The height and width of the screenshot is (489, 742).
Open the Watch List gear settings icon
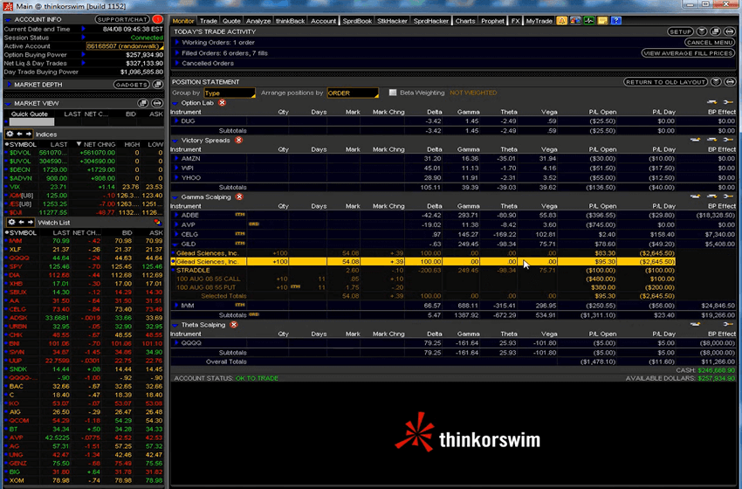tap(12, 222)
